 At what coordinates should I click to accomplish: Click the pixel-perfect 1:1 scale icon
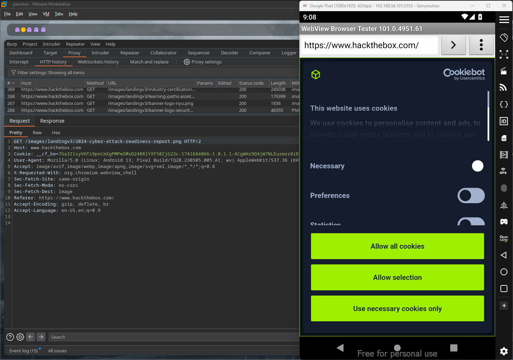(x=504, y=54)
